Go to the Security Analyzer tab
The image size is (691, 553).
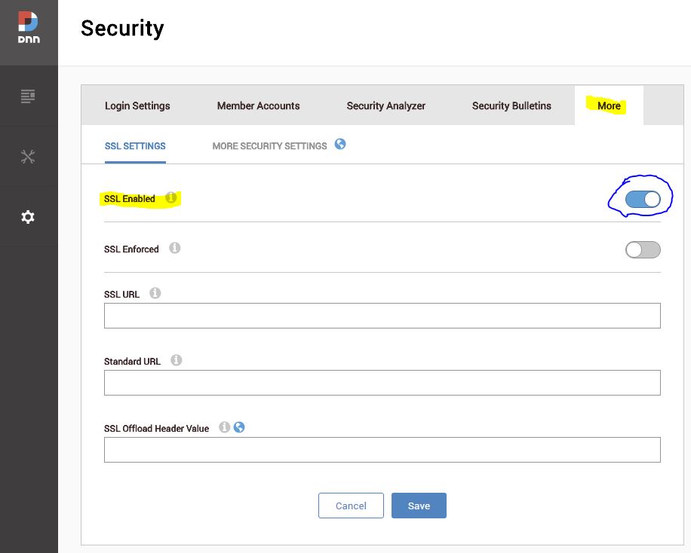386,105
